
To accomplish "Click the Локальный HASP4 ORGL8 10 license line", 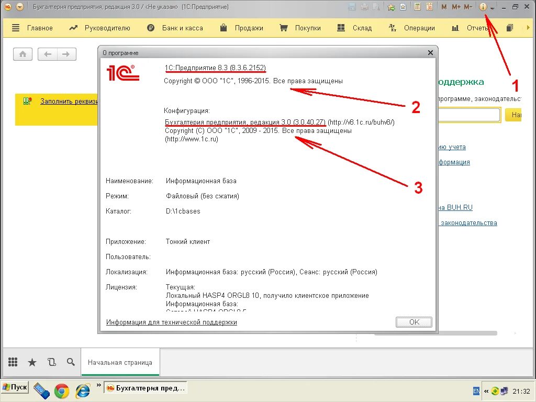I will pos(267,295).
